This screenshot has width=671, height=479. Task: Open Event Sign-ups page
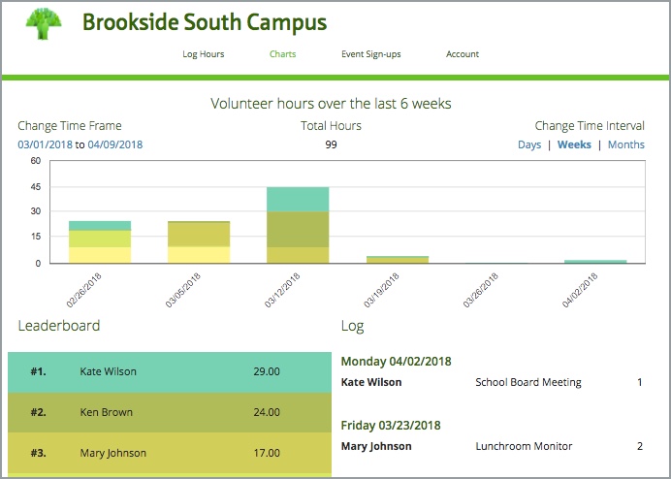pos(371,54)
